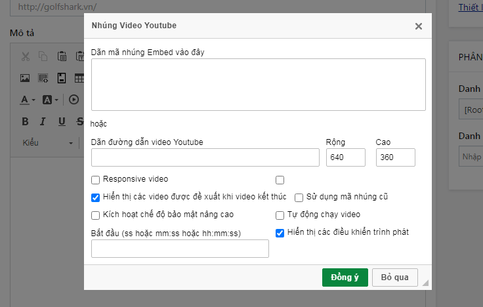Toggle Italic formatting in editor
Viewport: 483px width, 307px height.
43,121
